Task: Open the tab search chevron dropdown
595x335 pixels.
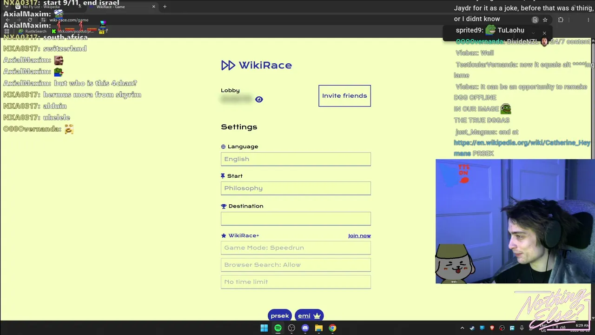Action: pyautogui.click(x=6, y=7)
